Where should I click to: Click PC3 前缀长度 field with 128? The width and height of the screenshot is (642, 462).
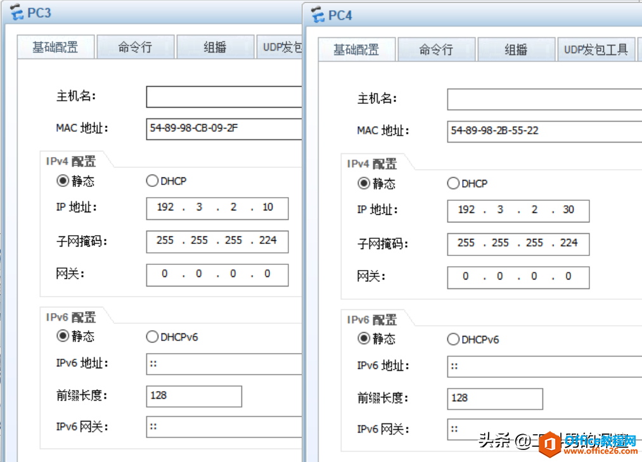[x=194, y=396]
